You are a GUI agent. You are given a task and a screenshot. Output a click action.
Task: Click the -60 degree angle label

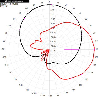click(9, 26)
